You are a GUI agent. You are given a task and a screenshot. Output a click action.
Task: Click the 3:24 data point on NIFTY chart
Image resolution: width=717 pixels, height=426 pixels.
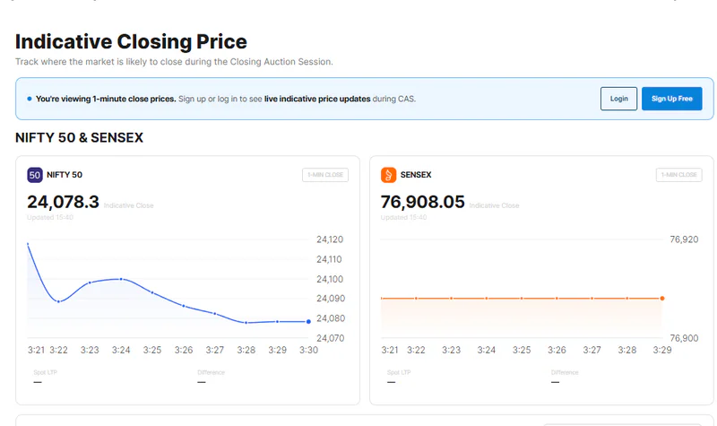point(121,279)
